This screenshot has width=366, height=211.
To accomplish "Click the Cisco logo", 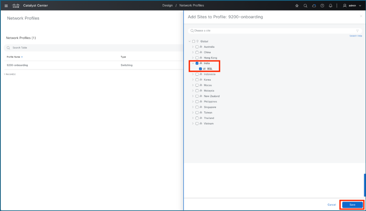I will pyautogui.click(x=16, y=5).
